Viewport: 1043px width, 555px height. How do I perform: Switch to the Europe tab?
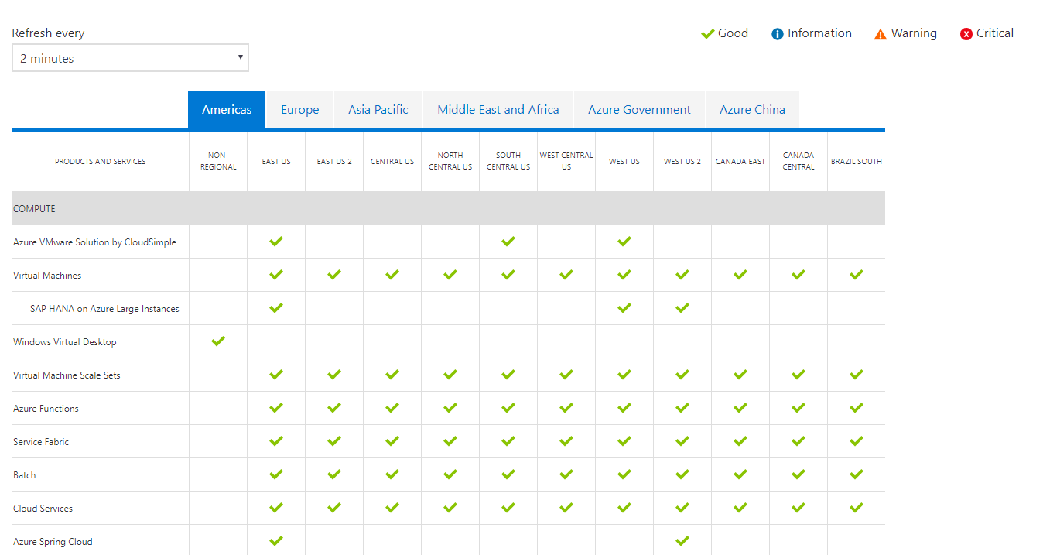pos(299,110)
